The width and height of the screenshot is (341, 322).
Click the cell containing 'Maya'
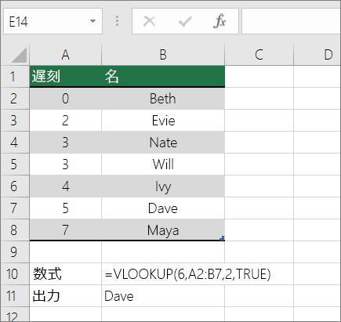163,230
